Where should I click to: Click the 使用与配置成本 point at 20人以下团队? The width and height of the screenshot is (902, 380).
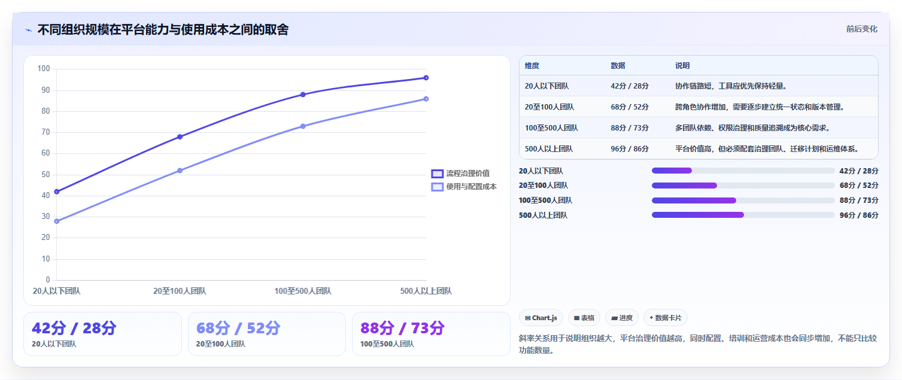point(57,221)
